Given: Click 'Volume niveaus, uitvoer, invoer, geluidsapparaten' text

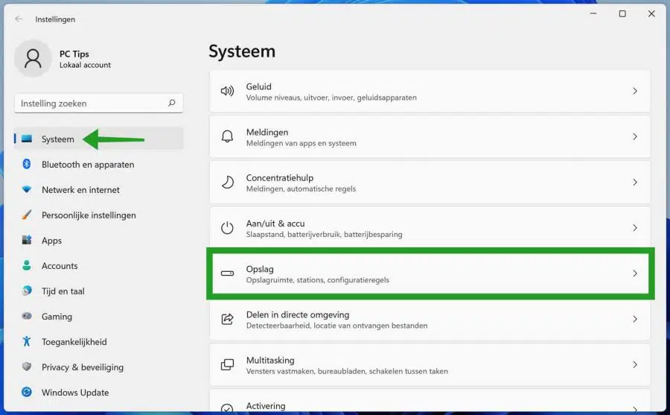Looking at the screenshot, I should click(331, 98).
